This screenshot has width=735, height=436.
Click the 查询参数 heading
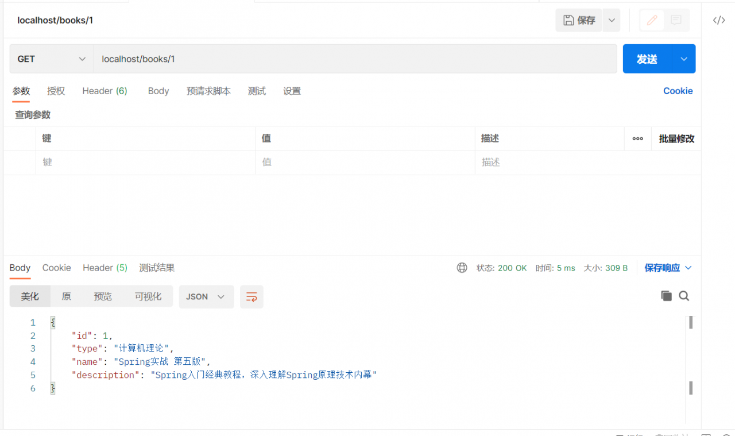(33, 115)
